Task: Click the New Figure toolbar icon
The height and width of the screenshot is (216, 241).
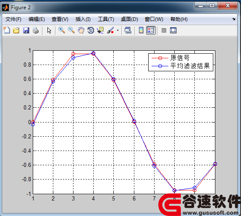Action: coord(7,30)
